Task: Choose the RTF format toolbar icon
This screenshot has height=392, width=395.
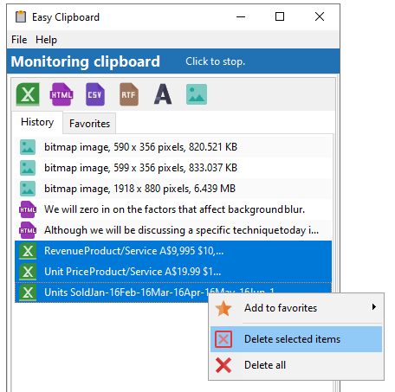Action: [x=129, y=94]
